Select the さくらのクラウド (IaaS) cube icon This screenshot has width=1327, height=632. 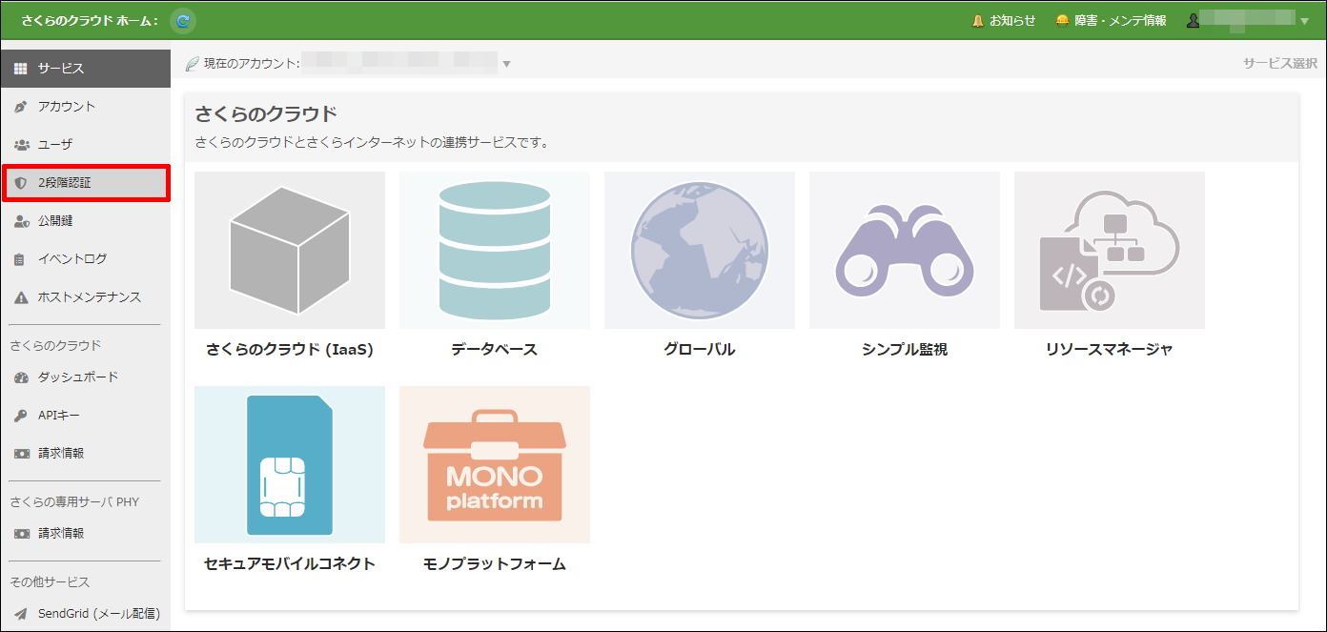point(289,250)
